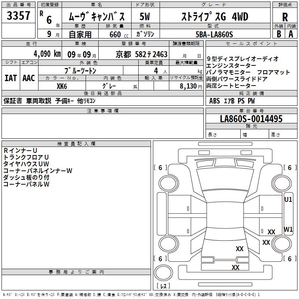Click the mileage value 4,090 km
The height and width of the screenshot is (299, 299).
click(47, 53)
